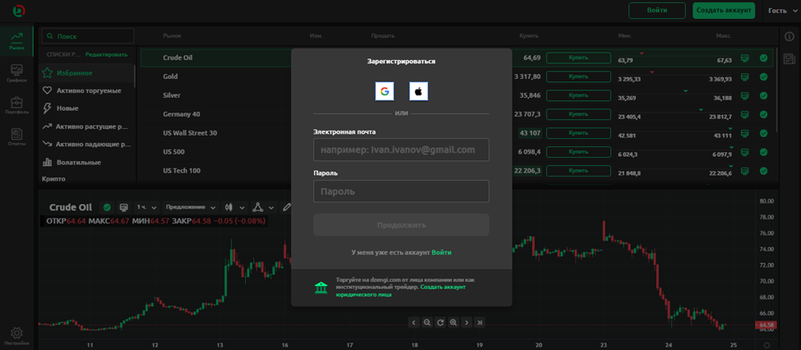Select the Активно торгуемые list
Image resolution: width=801 pixels, height=350 pixels.
coord(86,91)
